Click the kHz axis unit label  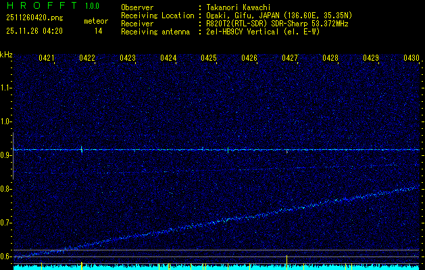pos(6,54)
